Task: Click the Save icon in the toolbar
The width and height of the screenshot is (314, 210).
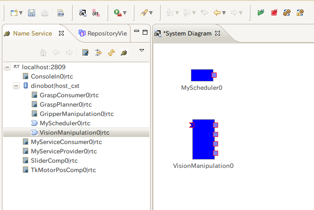Action: pos(32,13)
